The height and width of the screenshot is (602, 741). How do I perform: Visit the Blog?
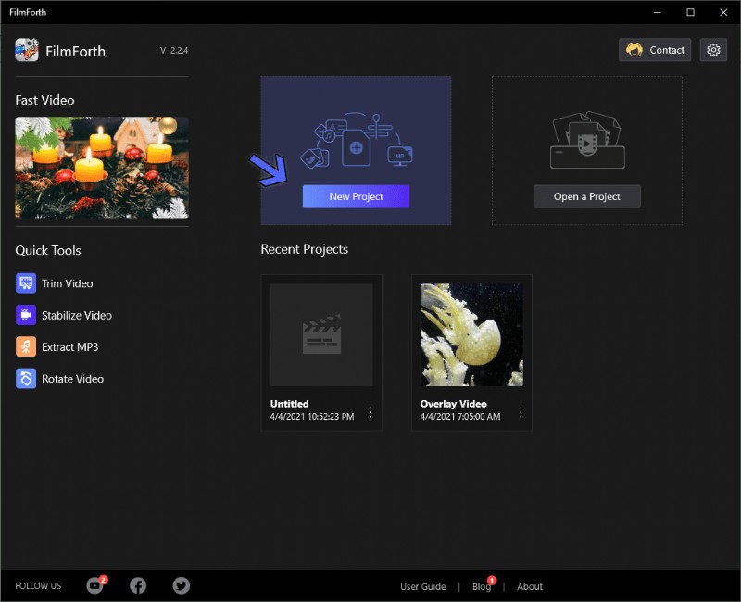click(482, 586)
